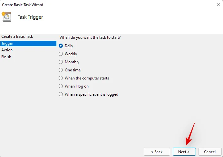
Task: Select When a specific event is logged
Action: (x=61, y=94)
